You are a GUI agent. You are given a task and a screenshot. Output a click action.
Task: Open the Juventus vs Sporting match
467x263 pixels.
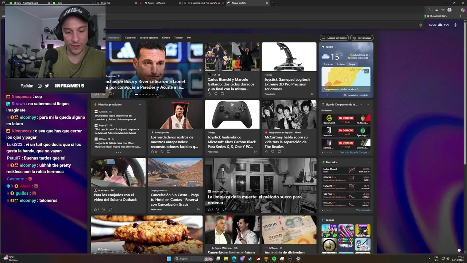(346, 131)
